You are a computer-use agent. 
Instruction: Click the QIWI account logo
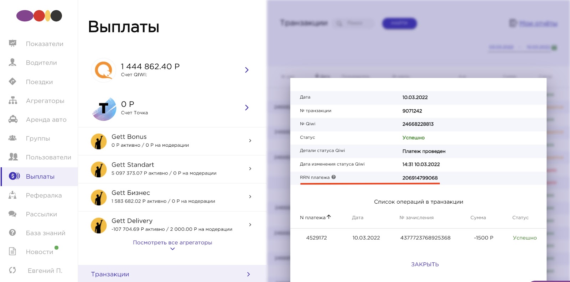click(x=104, y=70)
